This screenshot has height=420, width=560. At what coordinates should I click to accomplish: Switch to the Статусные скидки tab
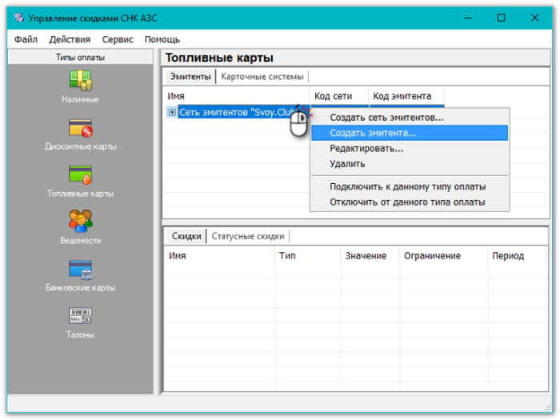pyautogui.click(x=247, y=236)
